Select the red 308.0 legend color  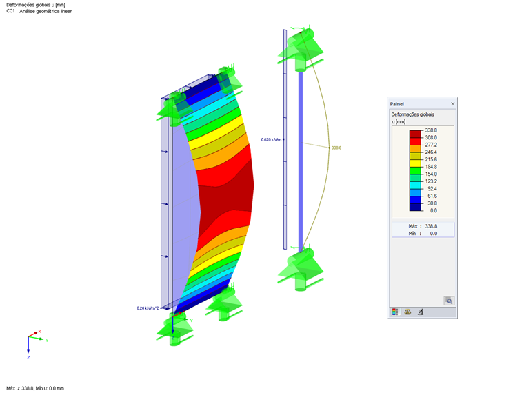pyautogui.click(x=415, y=141)
